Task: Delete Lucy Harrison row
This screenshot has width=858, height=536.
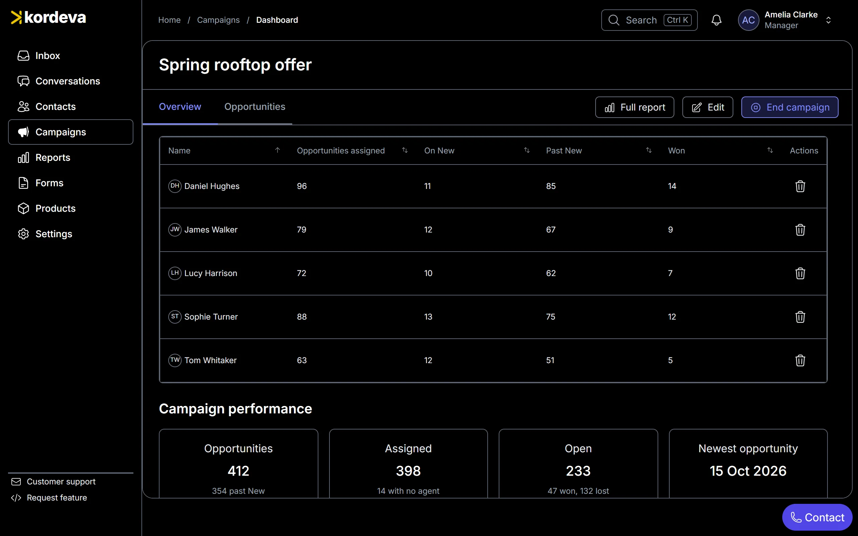Action: (800, 273)
